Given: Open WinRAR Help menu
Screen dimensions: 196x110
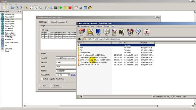Looking at the screenshot, I should pyautogui.click(x=112, y=26).
